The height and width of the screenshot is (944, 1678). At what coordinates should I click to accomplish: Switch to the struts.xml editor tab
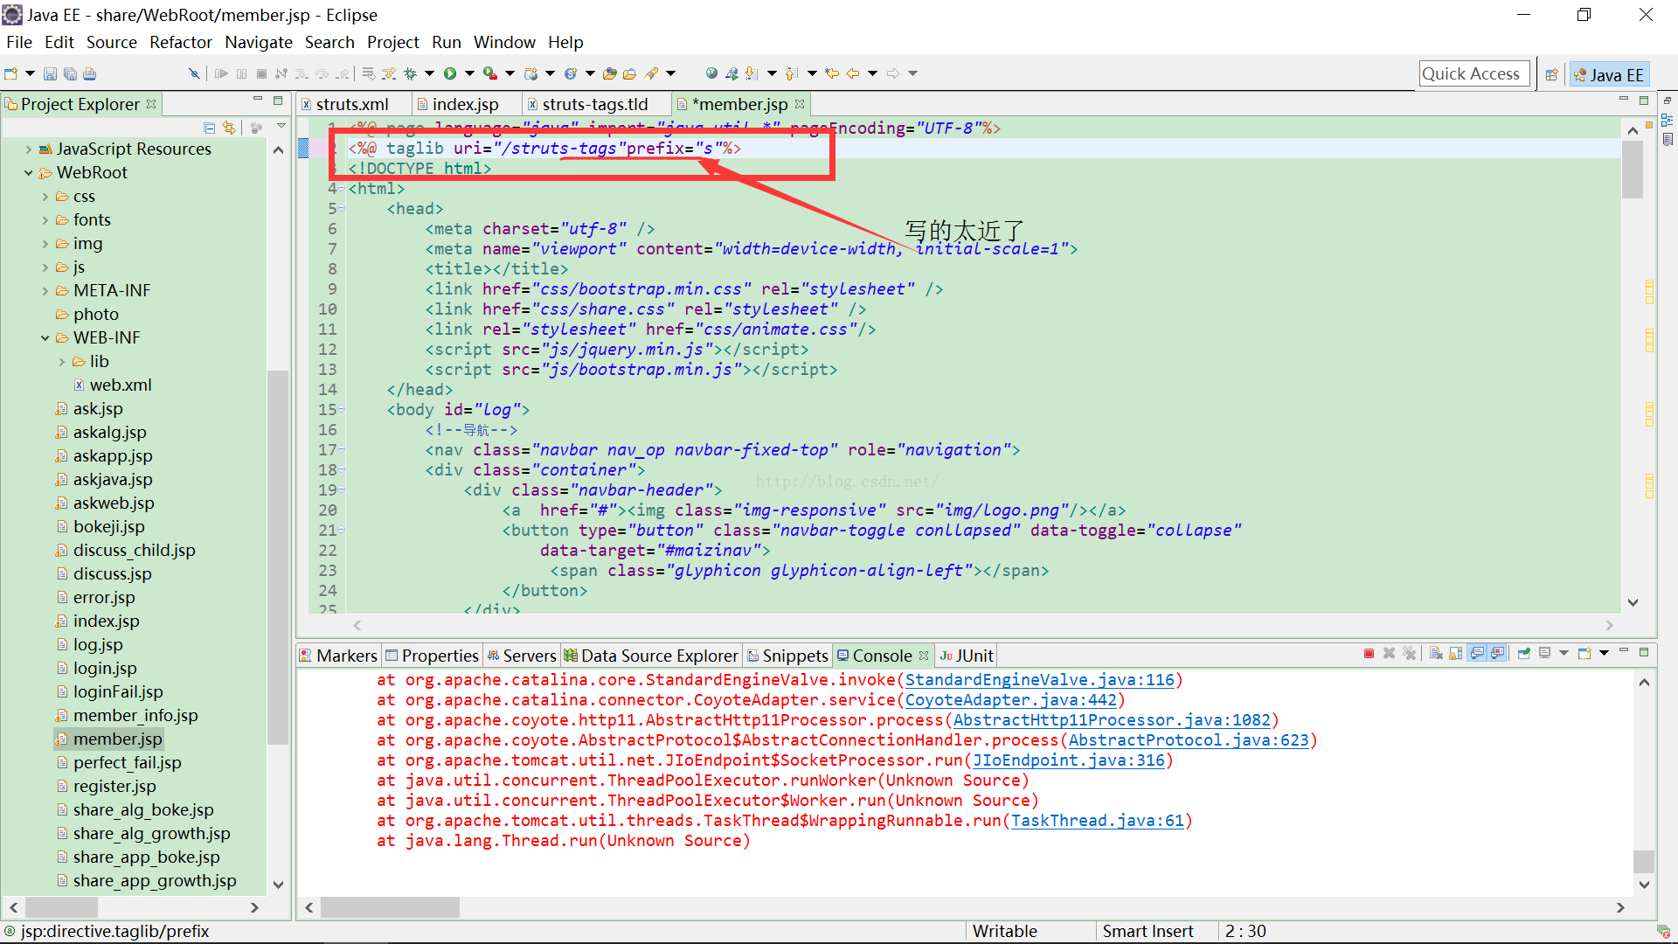point(351,104)
